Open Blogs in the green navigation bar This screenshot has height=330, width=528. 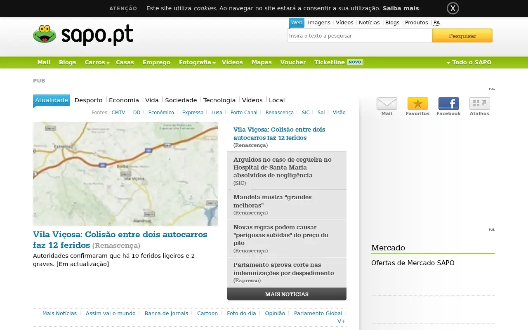point(68,62)
